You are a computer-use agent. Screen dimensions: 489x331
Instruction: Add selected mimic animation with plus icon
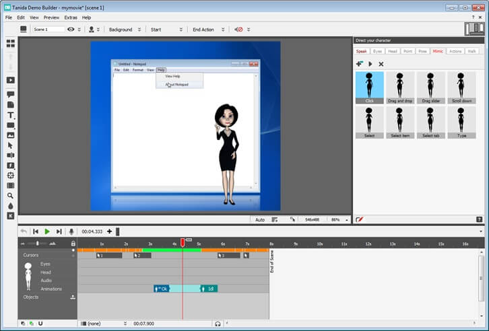click(360, 64)
